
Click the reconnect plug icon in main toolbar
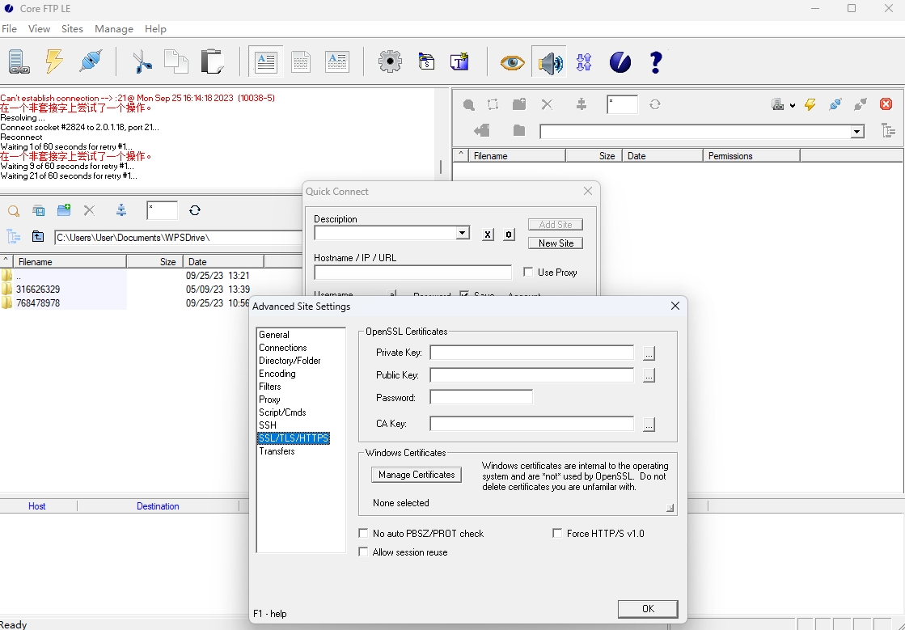[91, 61]
